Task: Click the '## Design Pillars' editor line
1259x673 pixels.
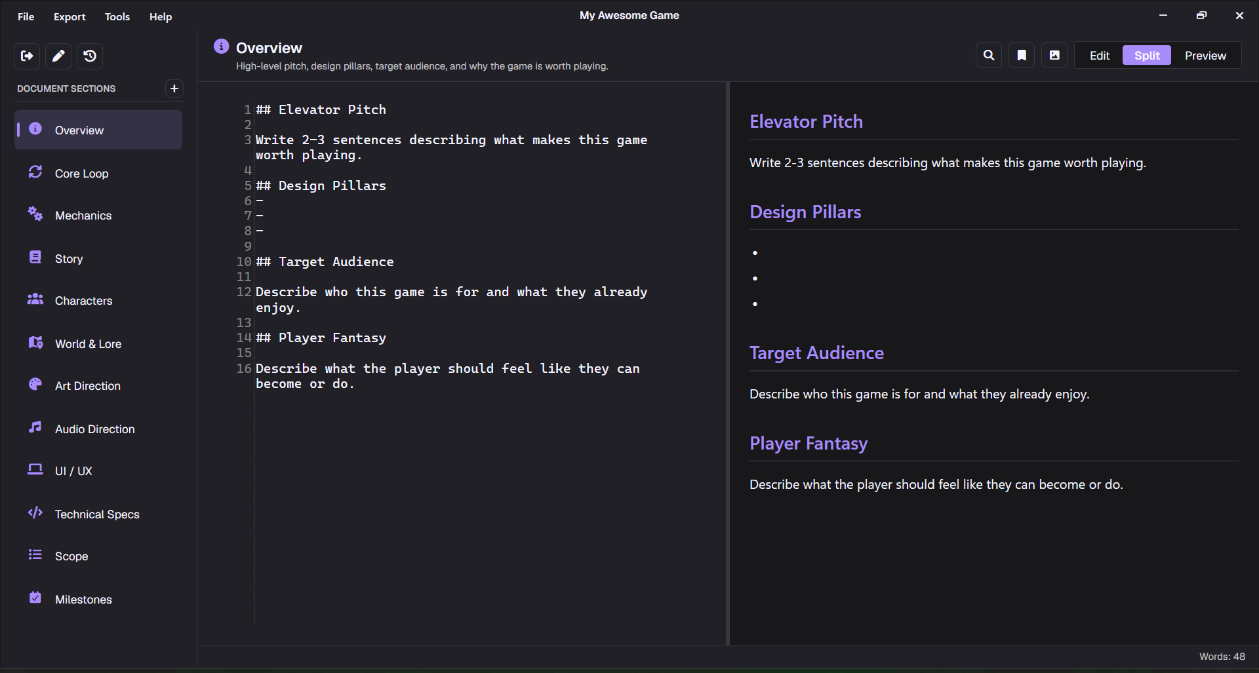Action: click(321, 185)
